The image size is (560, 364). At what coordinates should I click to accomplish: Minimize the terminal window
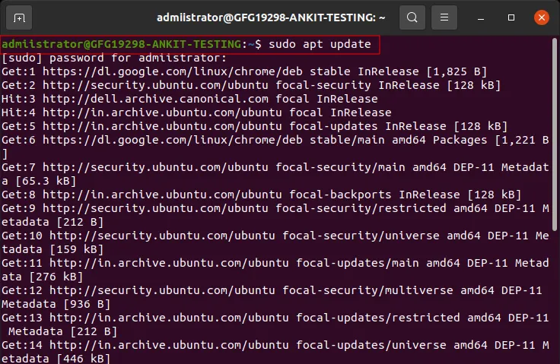481,17
